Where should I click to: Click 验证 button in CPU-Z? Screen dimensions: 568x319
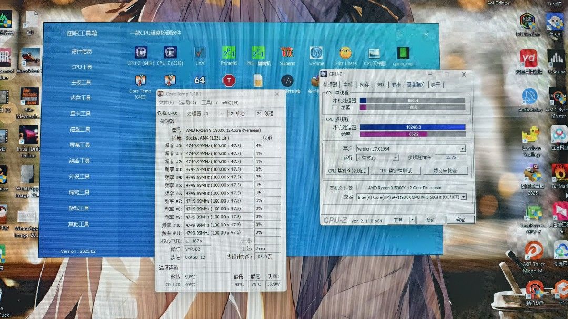[x=430, y=220]
